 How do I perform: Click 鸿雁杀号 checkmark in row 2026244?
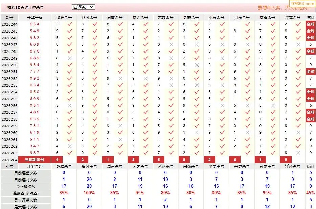point(70,24)
